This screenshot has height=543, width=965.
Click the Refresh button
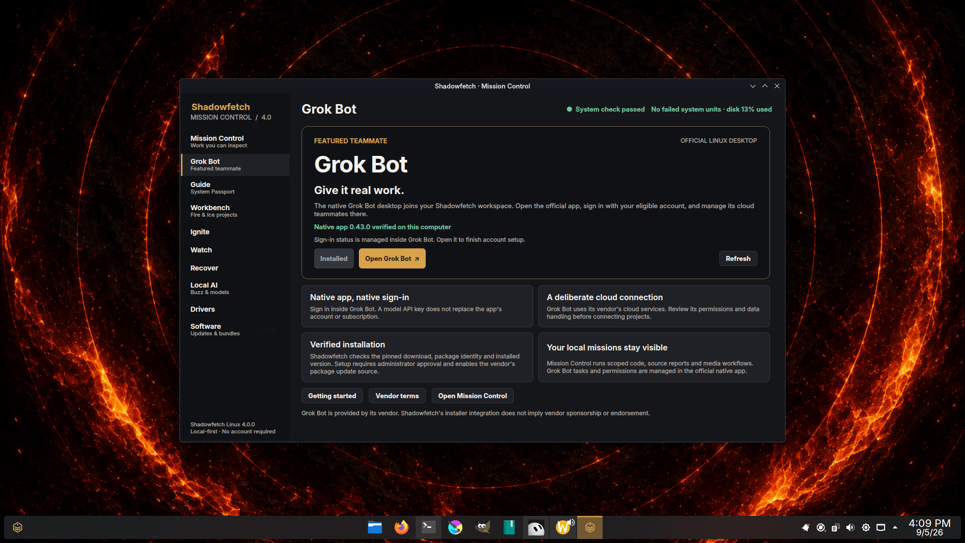738,258
